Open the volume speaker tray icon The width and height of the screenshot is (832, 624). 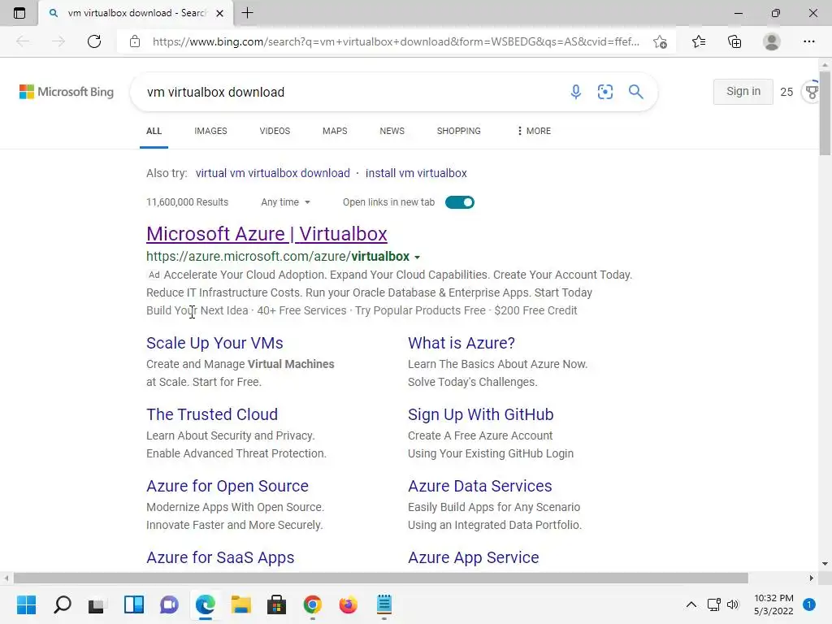pyautogui.click(x=733, y=604)
